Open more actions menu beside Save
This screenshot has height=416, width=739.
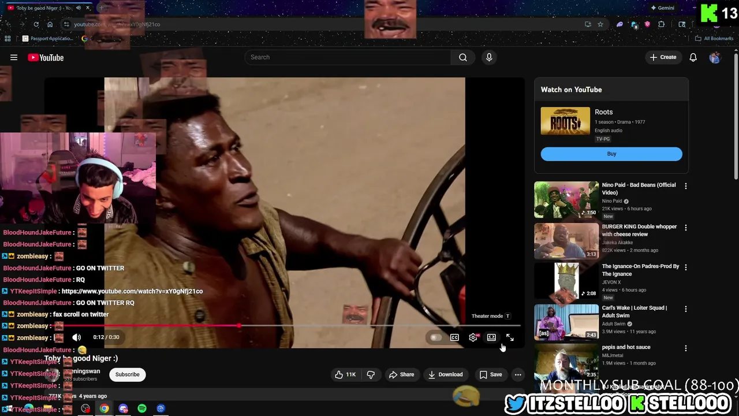click(x=518, y=374)
